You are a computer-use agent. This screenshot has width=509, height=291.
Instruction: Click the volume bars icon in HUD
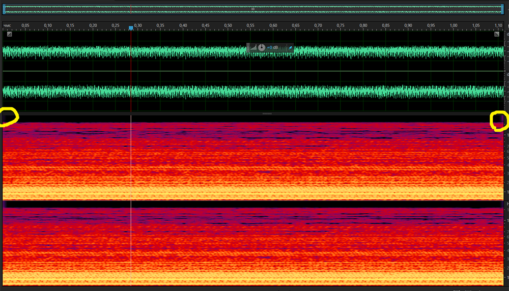pos(253,48)
